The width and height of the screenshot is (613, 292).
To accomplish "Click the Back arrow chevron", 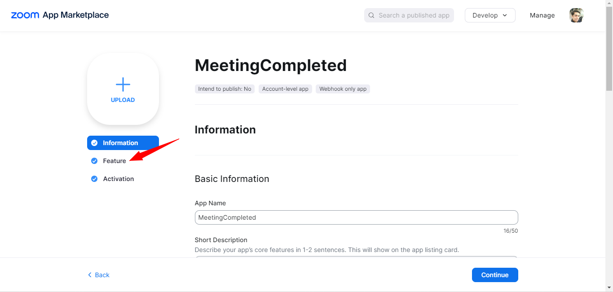I will click(x=90, y=275).
